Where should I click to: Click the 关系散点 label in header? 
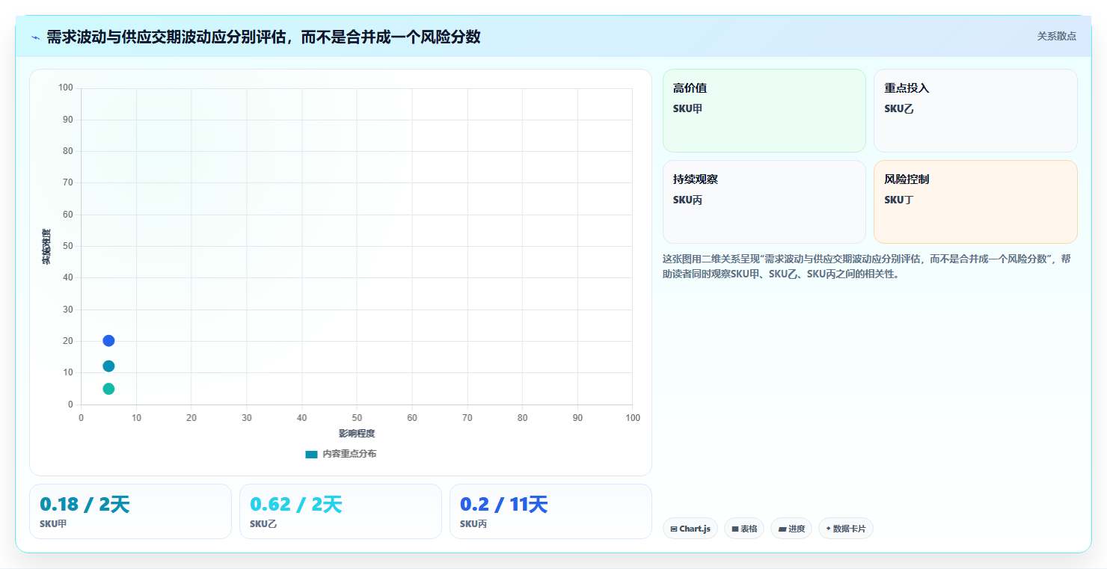point(1057,36)
